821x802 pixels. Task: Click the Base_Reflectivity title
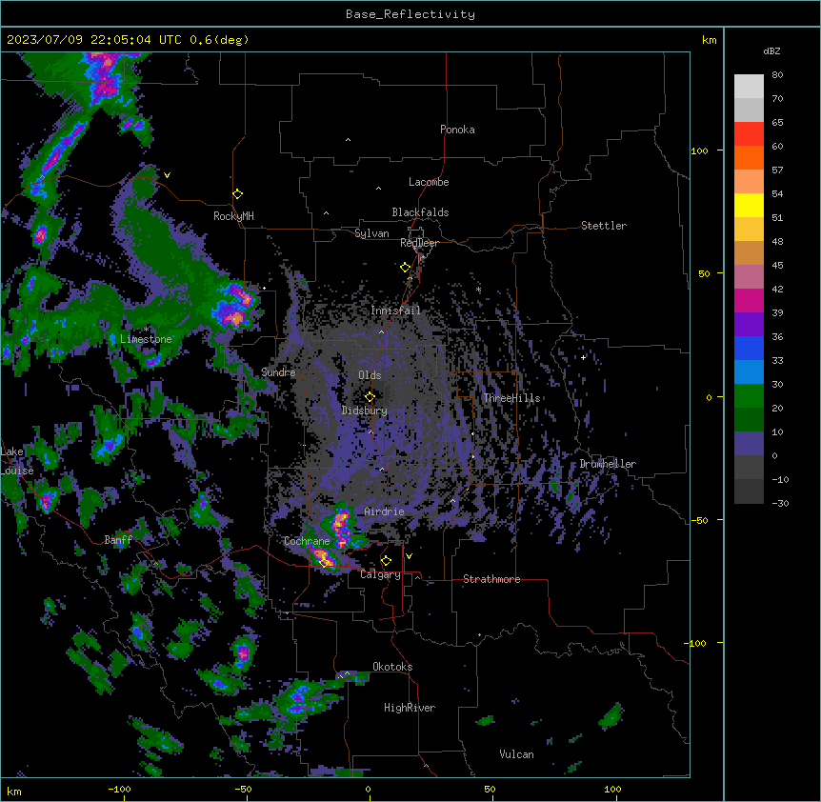click(410, 14)
